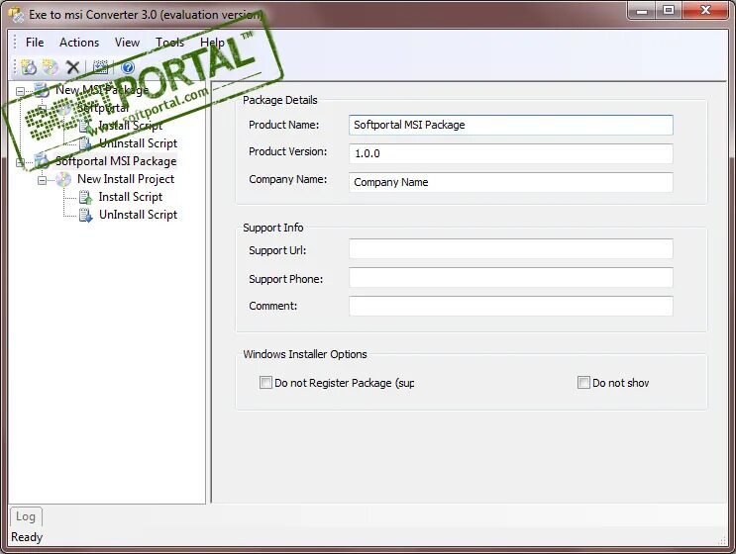The image size is (736, 554).
Task: Click the menu bar drag grip handle
Action: (x=15, y=43)
